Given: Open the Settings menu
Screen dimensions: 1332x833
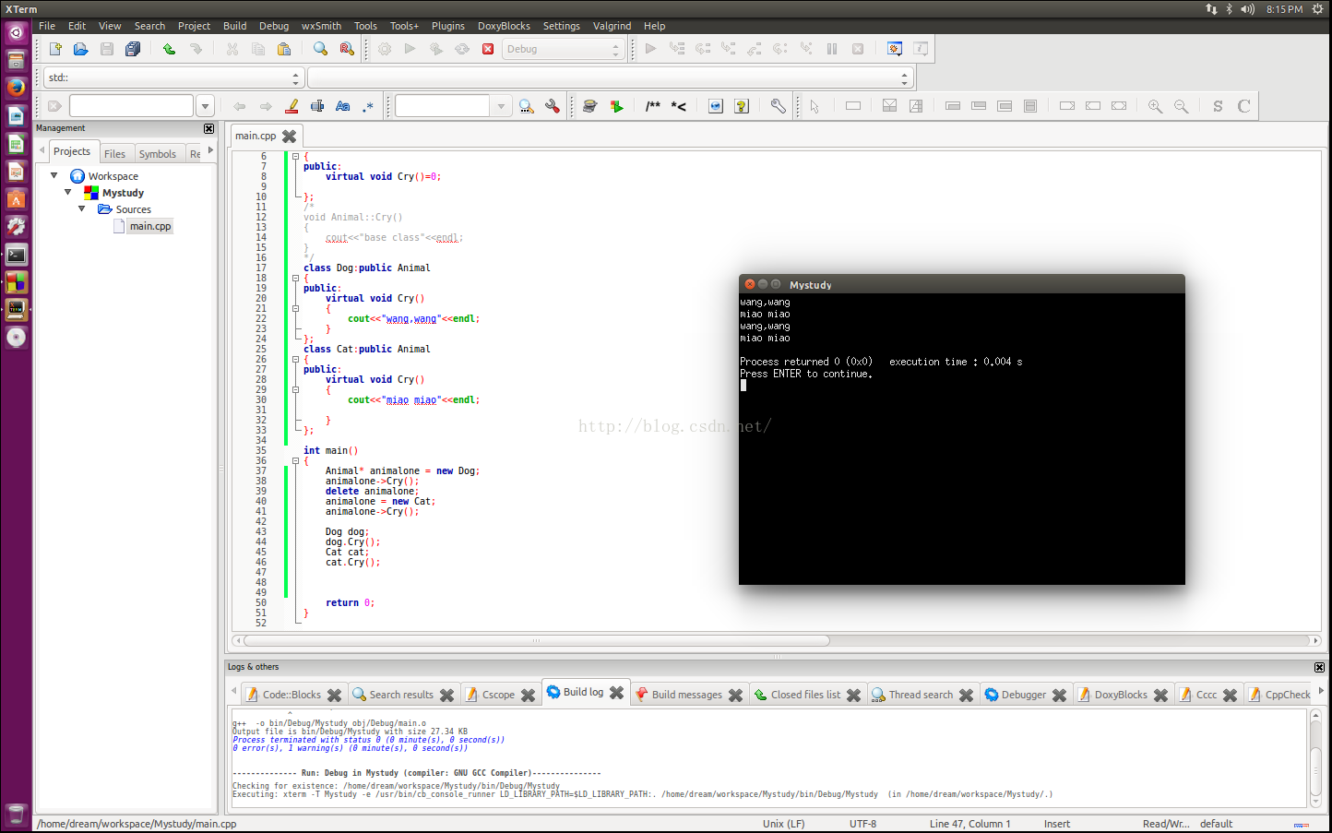Looking at the screenshot, I should click(561, 26).
